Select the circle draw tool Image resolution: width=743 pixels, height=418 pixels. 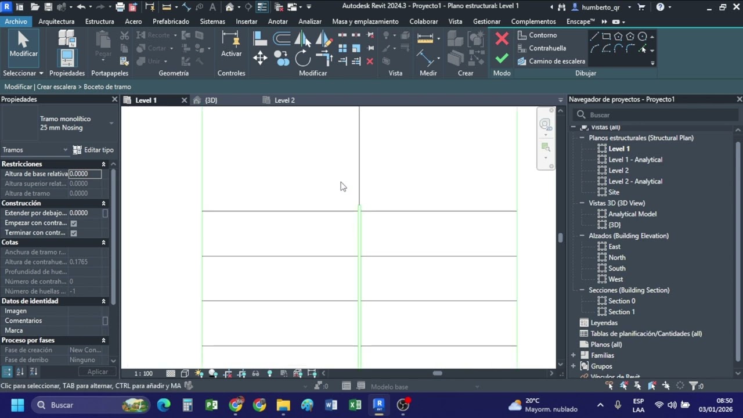coord(642,36)
